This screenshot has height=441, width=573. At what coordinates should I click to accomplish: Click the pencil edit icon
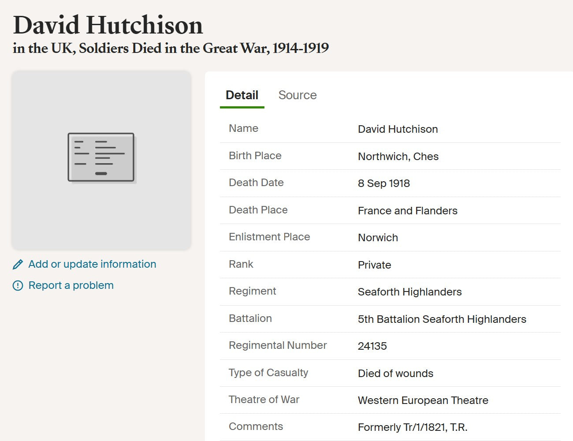18,265
